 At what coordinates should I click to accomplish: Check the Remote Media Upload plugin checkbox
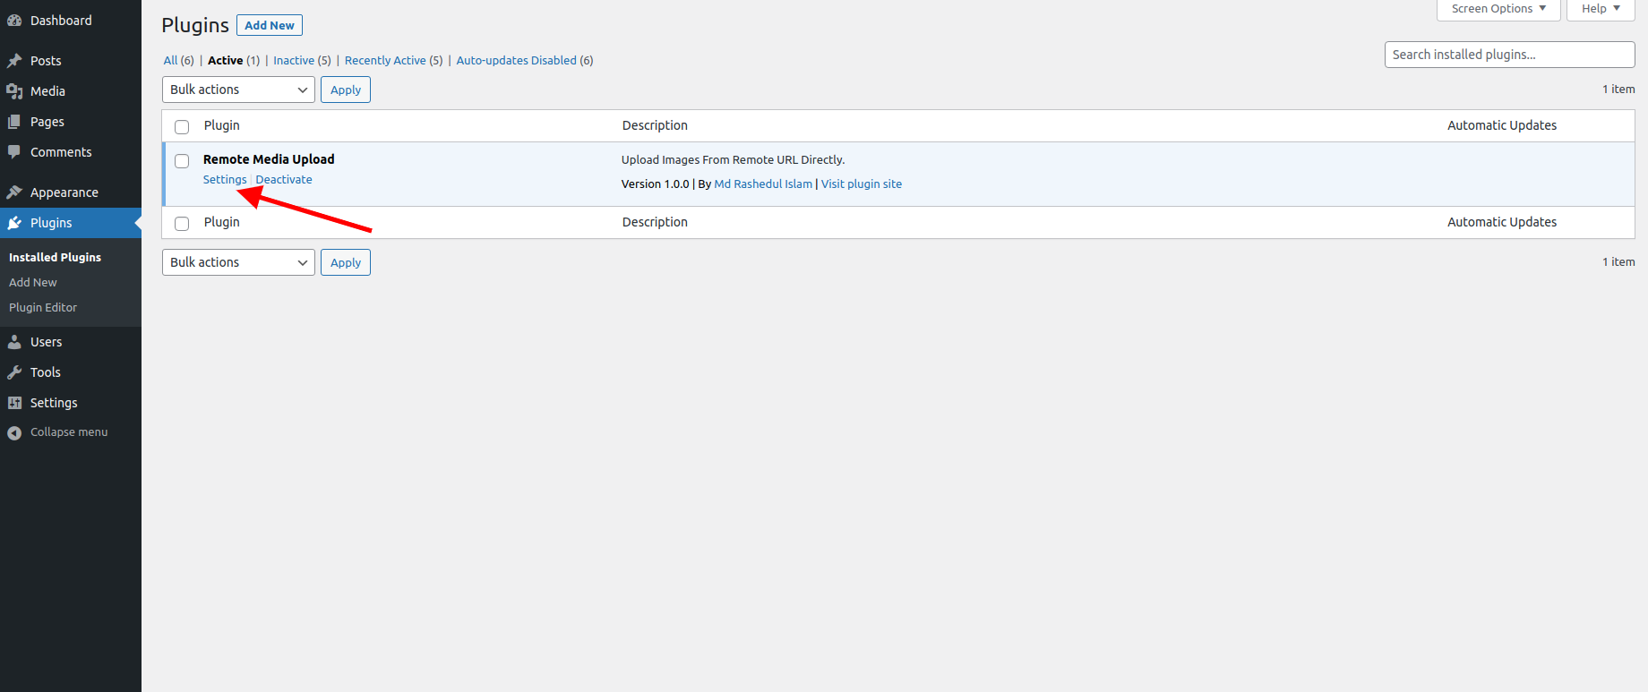tap(182, 160)
